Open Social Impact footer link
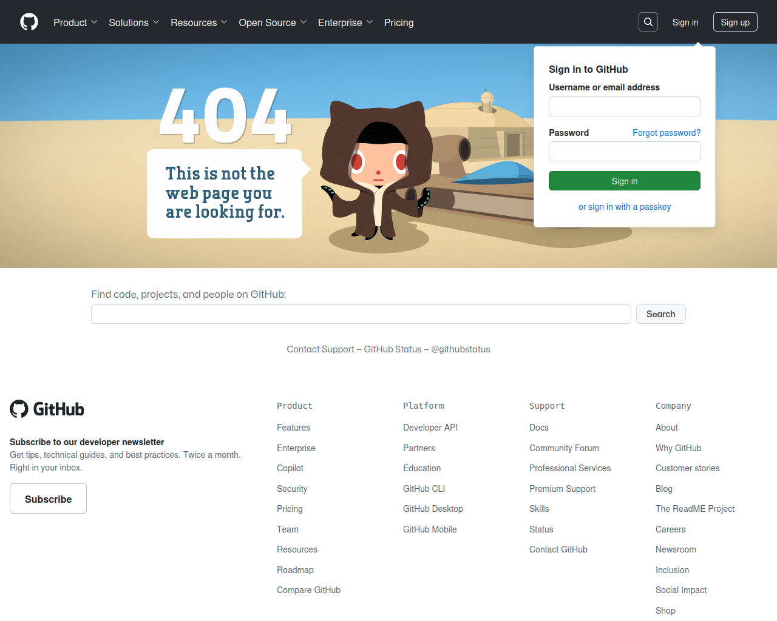Image resolution: width=777 pixels, height=621 pixels. [681, 590]
